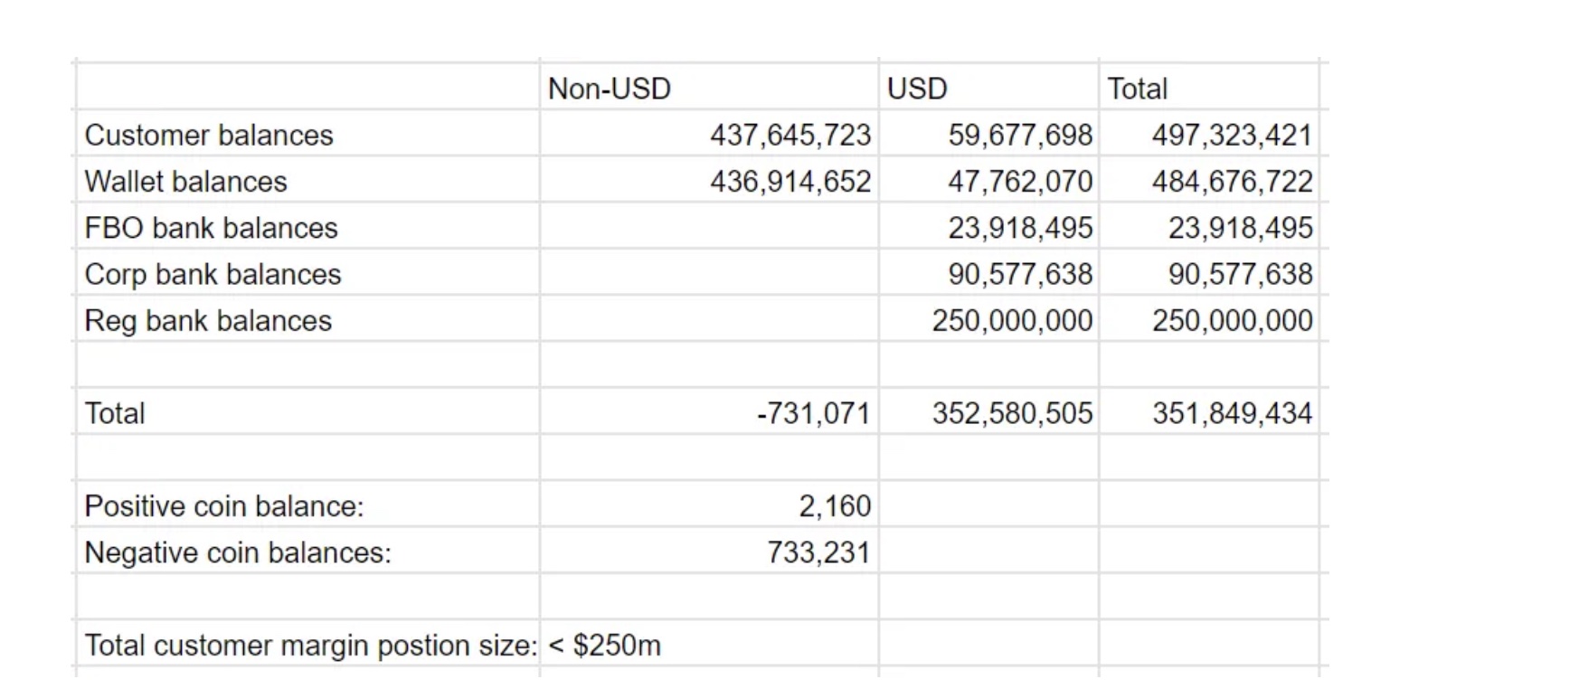
Task: Select the 351,849,434 grand total cell
Action: click(1231, 414)
